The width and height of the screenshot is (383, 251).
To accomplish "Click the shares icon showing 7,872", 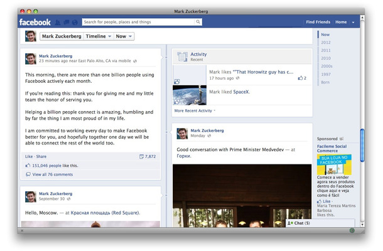I will click(141, 156).
